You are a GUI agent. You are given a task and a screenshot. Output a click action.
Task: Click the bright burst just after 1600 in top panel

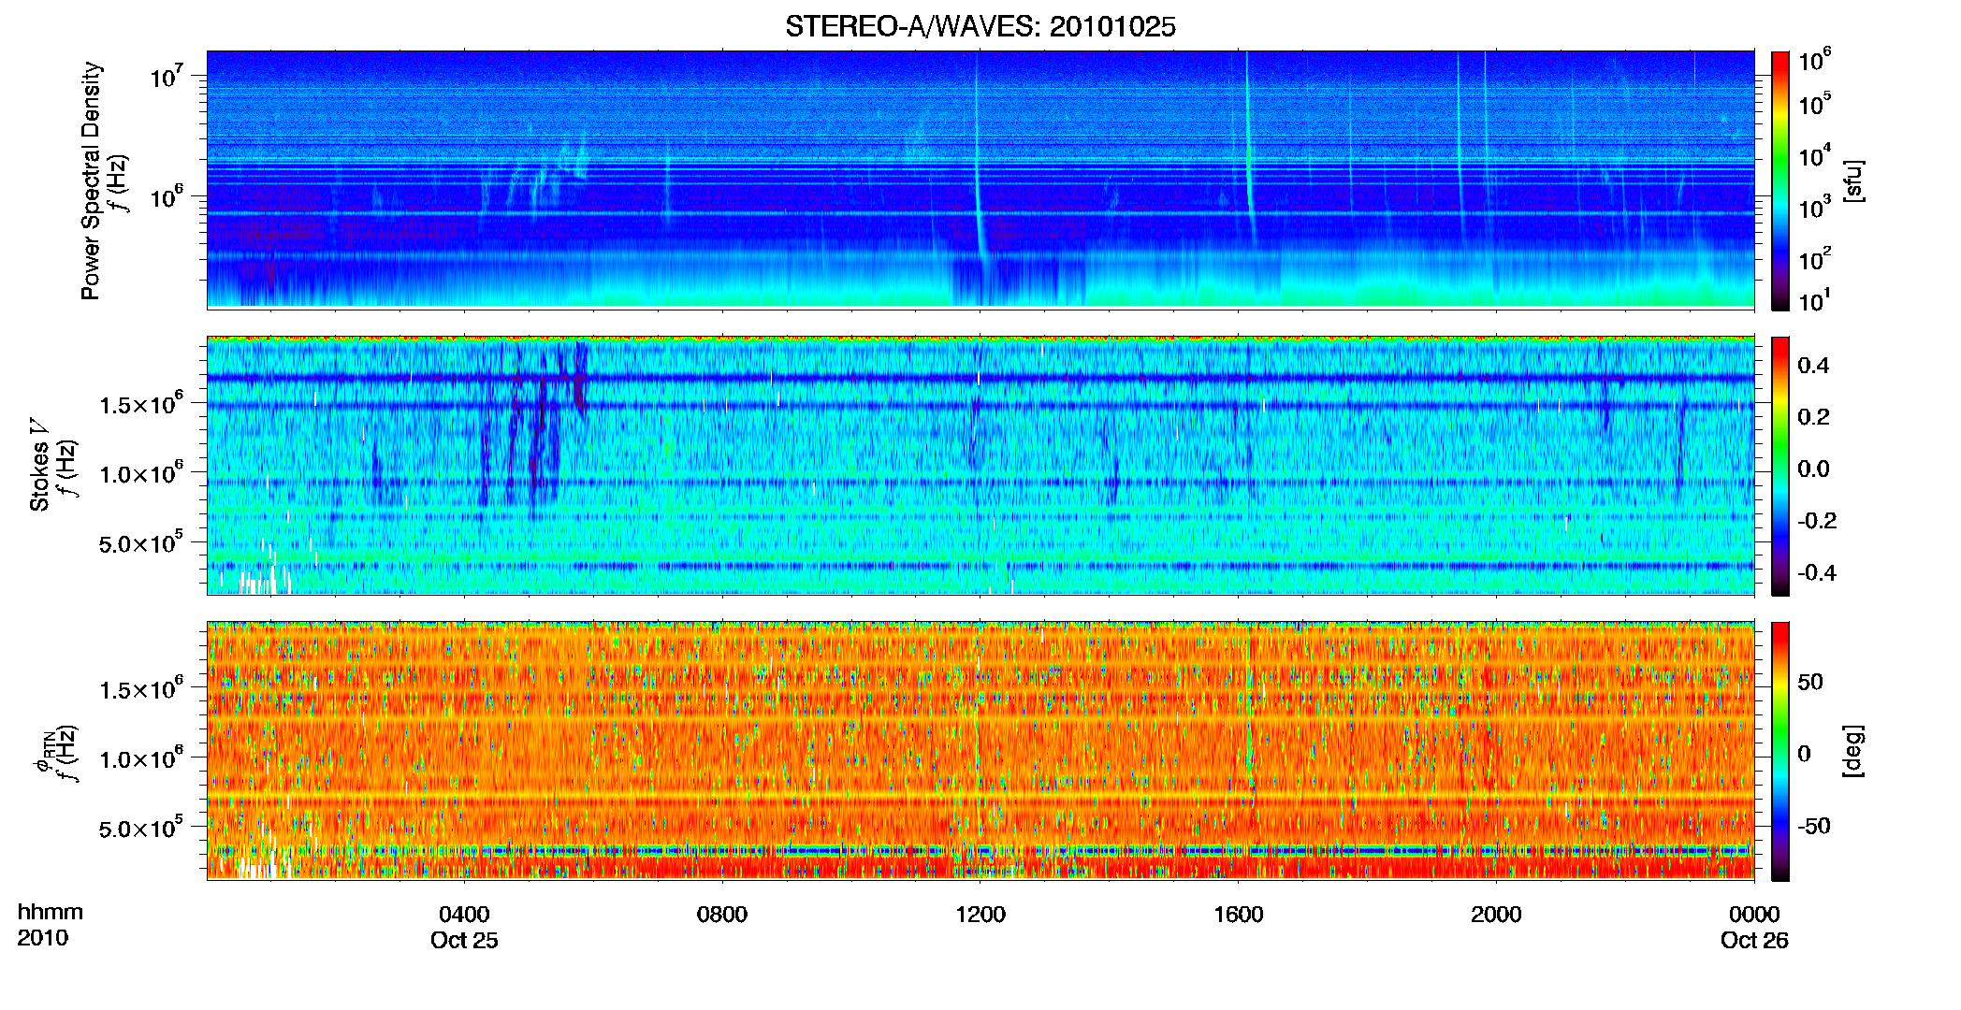pos(1249,150)
